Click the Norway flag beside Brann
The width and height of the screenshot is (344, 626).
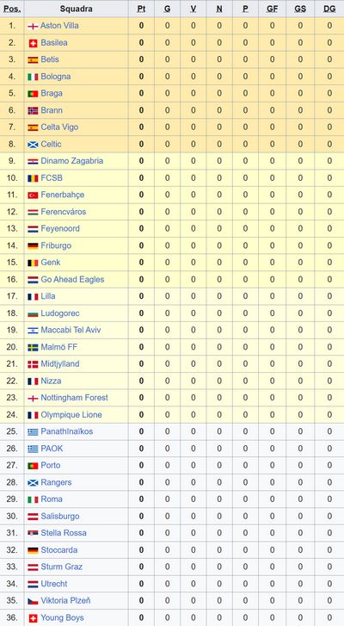pyautogui.click(x=33, y=110)
